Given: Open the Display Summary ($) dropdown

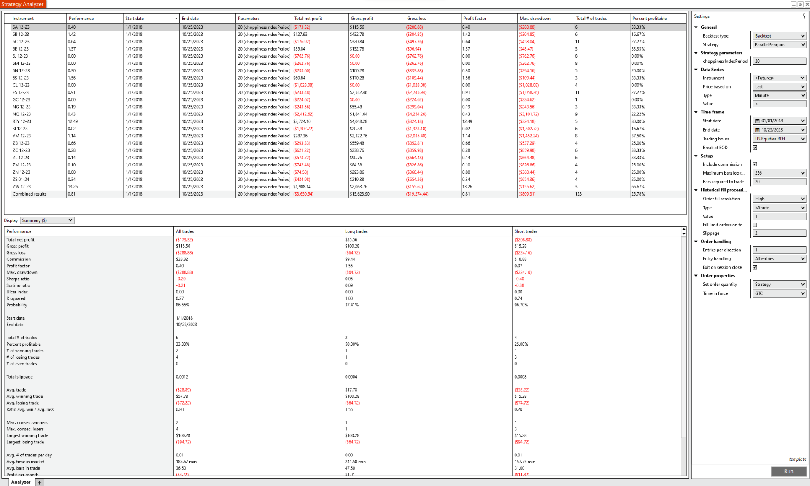Looking at the screenshot, I should tap(47, 220).
